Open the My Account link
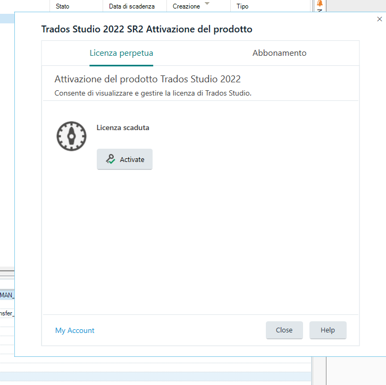Screen dimensions: 386x385 (75, 330)
